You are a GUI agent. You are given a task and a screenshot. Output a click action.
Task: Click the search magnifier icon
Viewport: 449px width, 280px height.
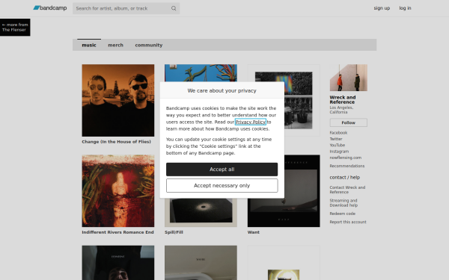(174, 8)
